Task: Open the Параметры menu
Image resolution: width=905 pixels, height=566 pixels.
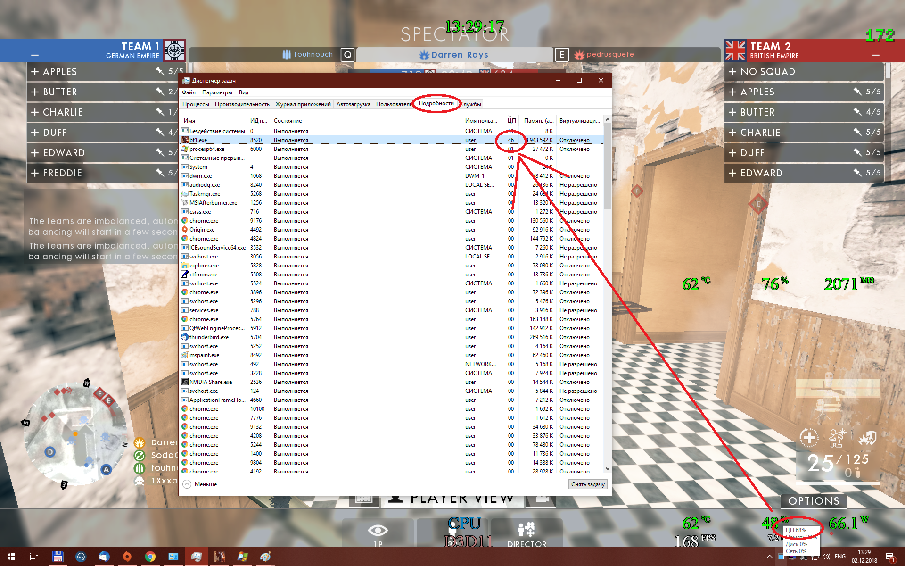Action: (x=217, y=92)
